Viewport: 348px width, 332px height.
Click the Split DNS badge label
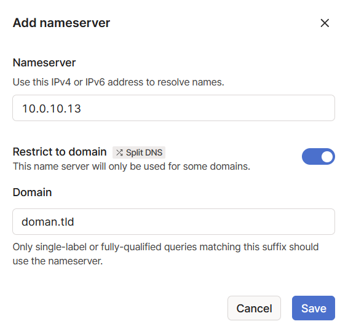(x=139, y=152)
